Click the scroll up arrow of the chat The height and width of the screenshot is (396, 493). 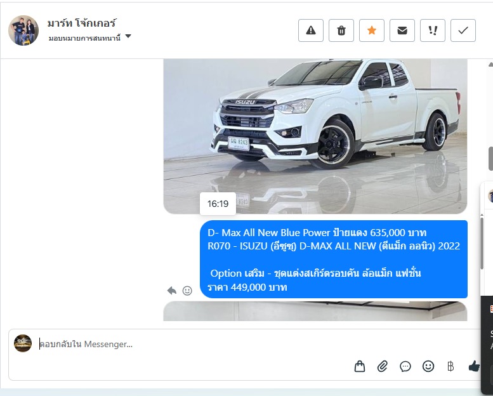click(490, 65)
